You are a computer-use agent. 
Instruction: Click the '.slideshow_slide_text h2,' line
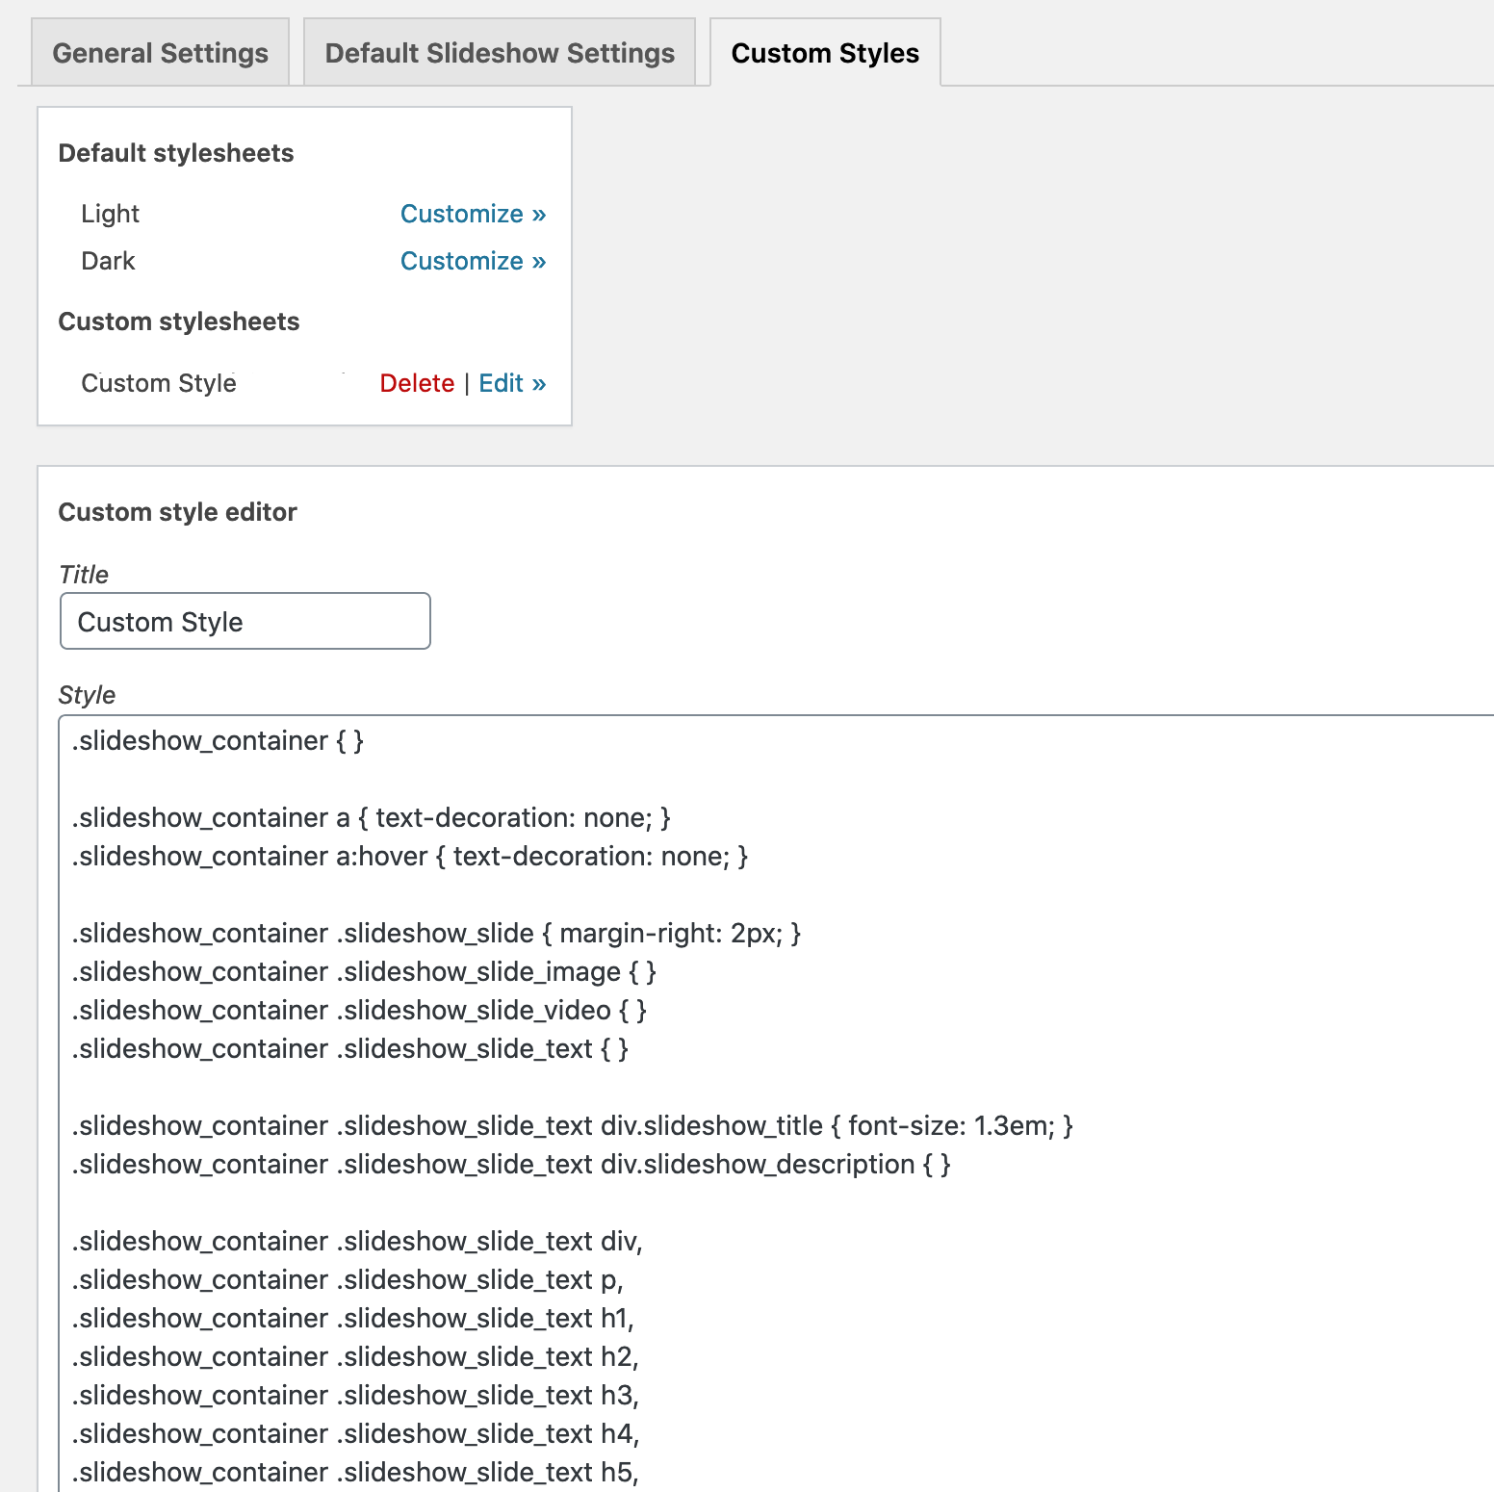click(355, 1357)
